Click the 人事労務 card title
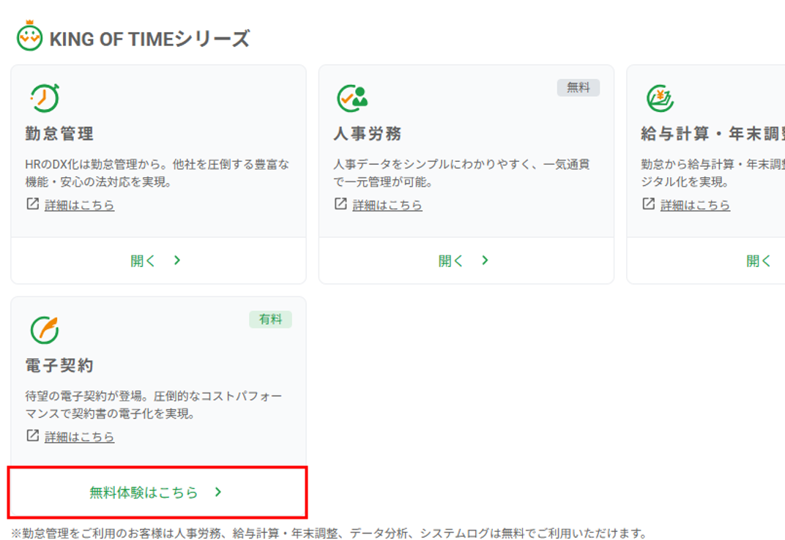 [368, 134]
